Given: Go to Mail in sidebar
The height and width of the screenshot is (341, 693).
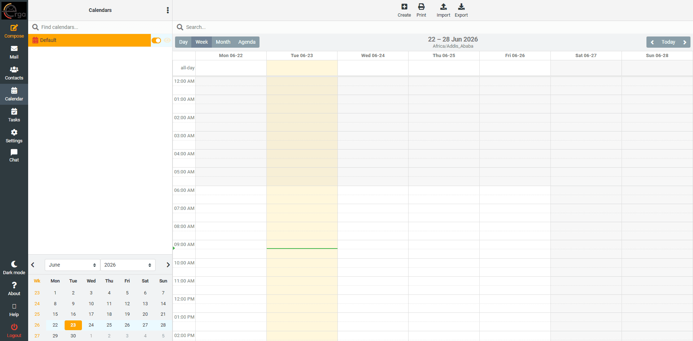Looking at the screenshot, I should click(x=14, y=52).
